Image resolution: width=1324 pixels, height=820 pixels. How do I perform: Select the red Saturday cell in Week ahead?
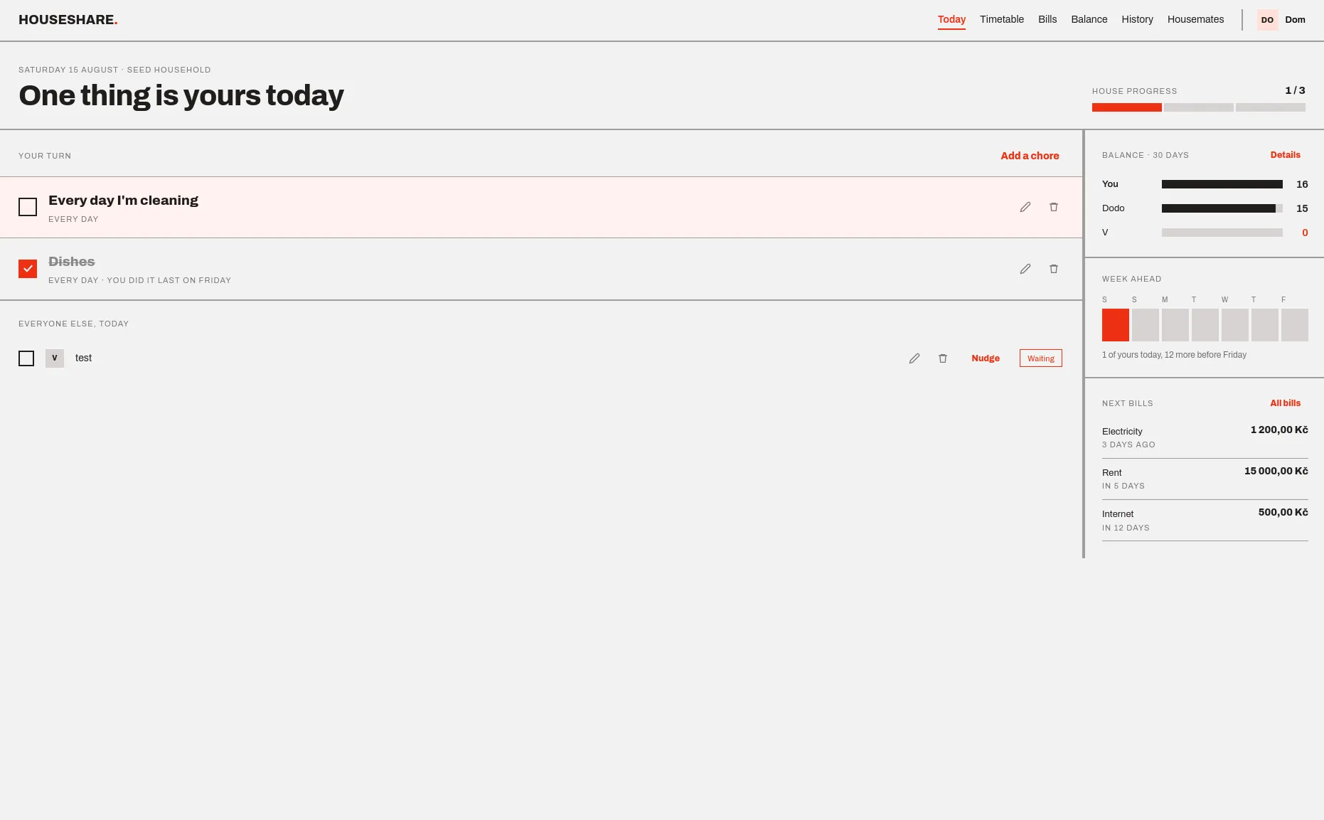tap(1116, 325)
